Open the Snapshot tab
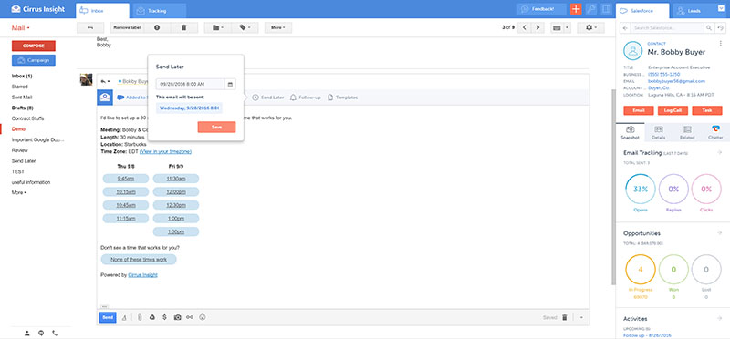This screenshot has width=730, height=339. [630, 132]
